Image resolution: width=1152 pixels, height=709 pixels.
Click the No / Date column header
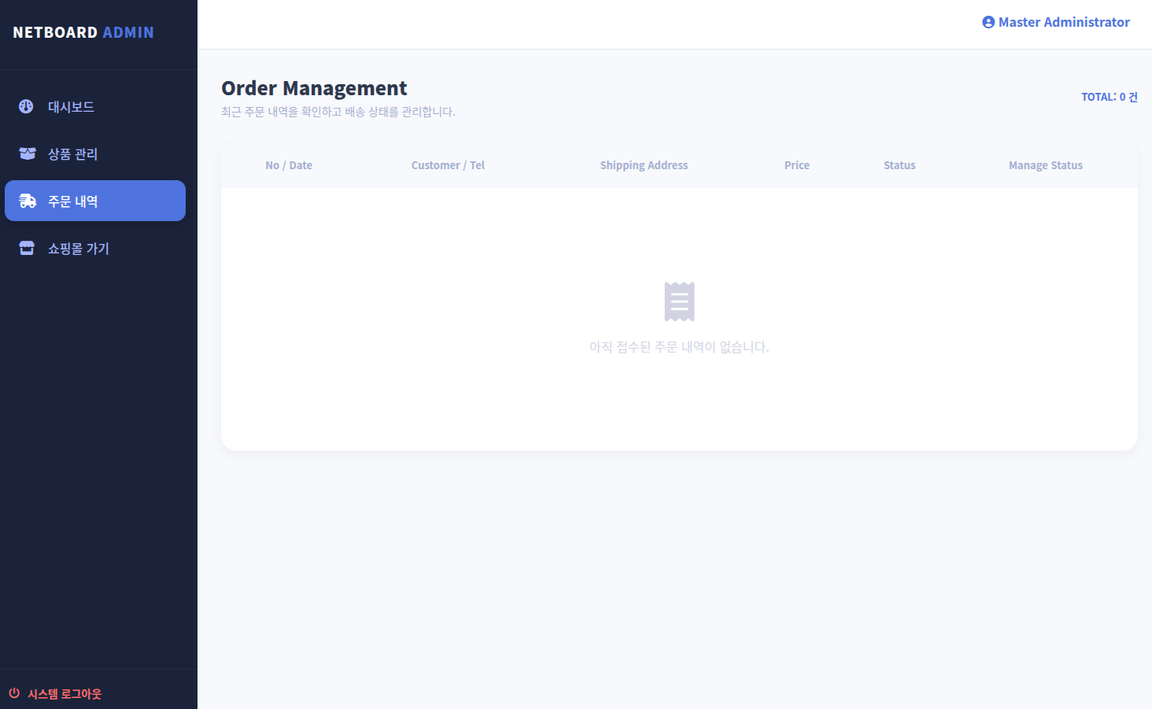[289, 165]
